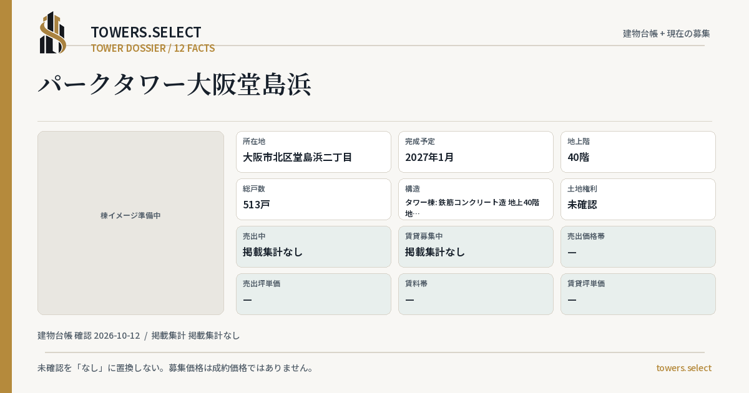The image size is (749, 393).
Task: Click the TOWERS.SELECT tower logo icon
Action: pyautogui.click(x=53, y=32)
